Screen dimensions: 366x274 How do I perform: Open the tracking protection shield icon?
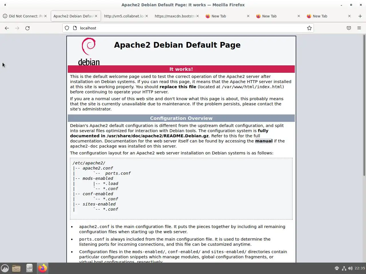click(x=67, y=28)
